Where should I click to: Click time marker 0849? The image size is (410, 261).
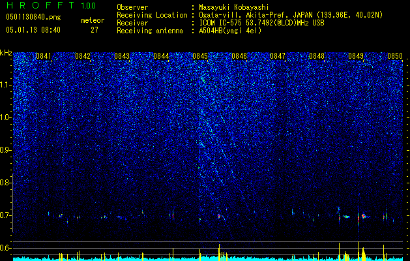(356, 56)
